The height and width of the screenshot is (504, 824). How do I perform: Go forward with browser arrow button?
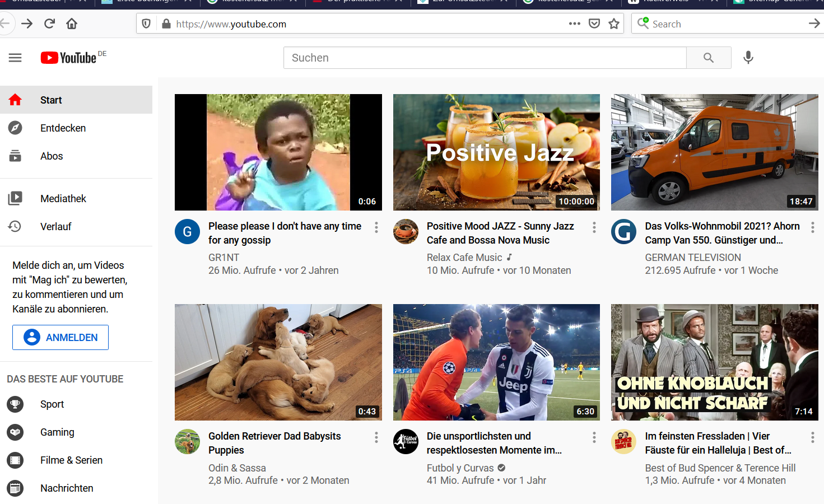coord(26,24)
